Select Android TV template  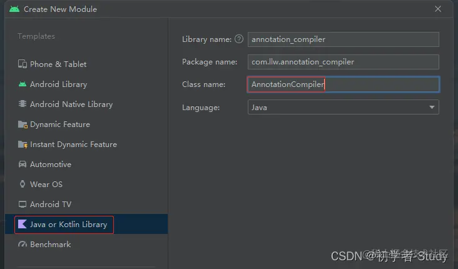(86, 204)
